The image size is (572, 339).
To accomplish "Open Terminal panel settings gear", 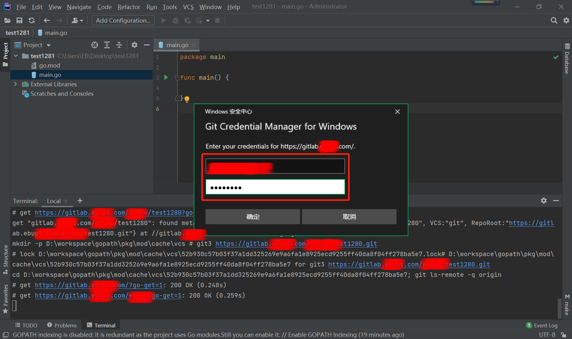I will [544, 201].
